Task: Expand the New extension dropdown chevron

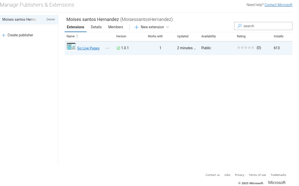Action: (x=168, y=27)
